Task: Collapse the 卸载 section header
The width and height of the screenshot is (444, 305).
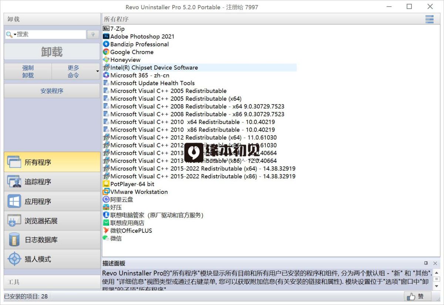Action: point(52,19)
